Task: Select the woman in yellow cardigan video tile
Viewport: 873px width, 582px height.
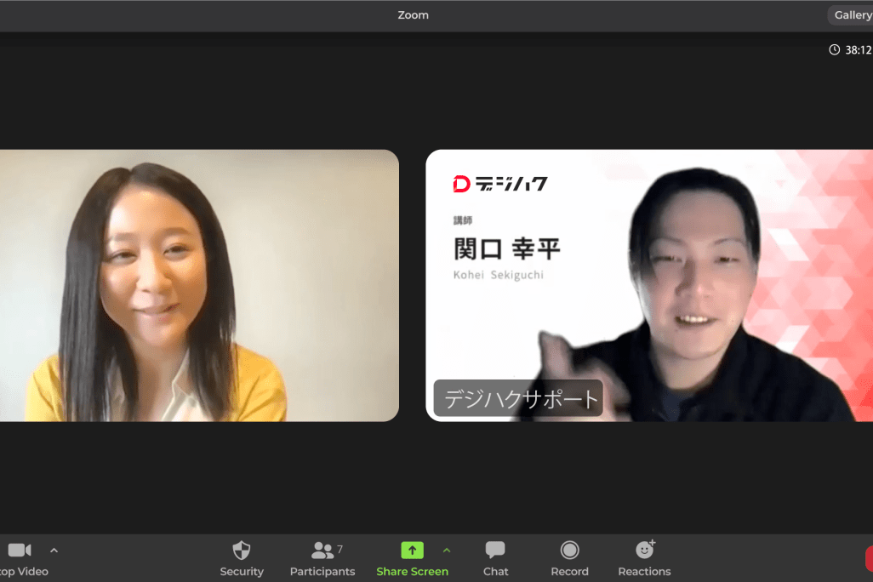Action: coord(199,285)
